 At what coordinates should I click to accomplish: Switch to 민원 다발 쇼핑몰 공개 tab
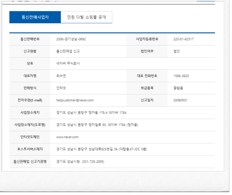coord(86,17)
